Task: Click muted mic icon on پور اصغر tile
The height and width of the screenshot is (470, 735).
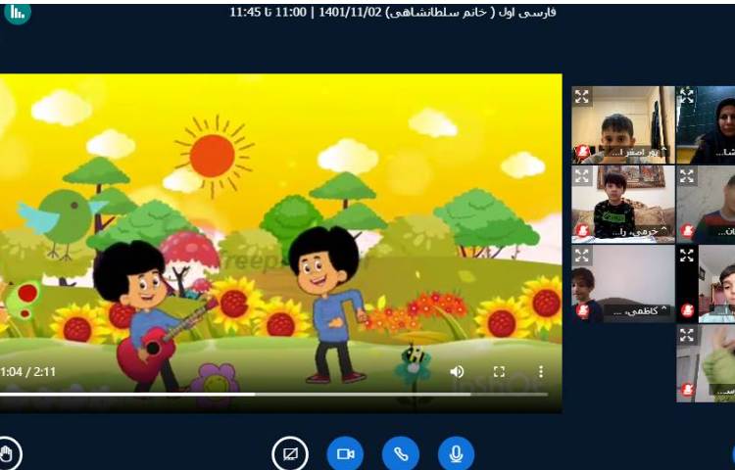Action: pos(583,151)
